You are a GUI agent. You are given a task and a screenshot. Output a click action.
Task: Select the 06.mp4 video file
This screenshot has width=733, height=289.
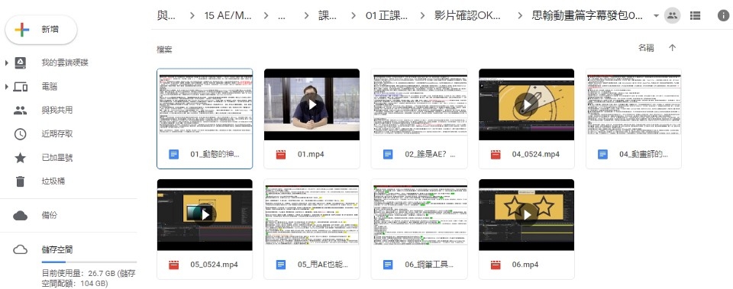[526, 230]
